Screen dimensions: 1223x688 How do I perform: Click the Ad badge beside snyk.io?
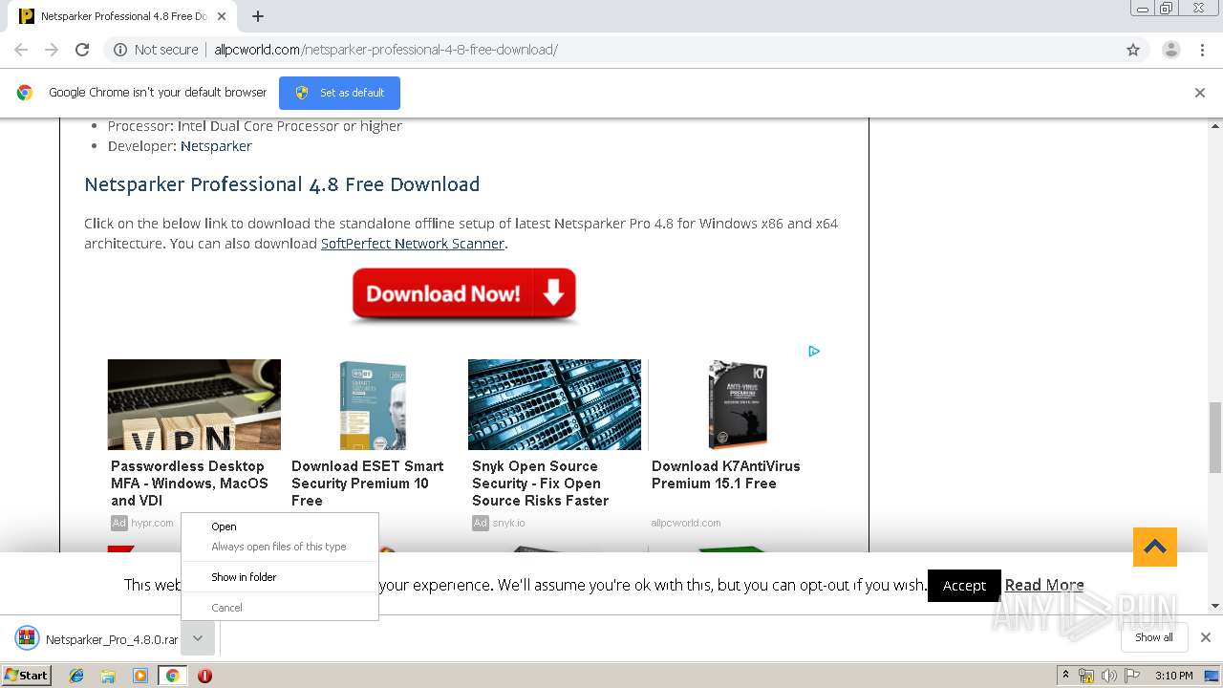[481, 523]
